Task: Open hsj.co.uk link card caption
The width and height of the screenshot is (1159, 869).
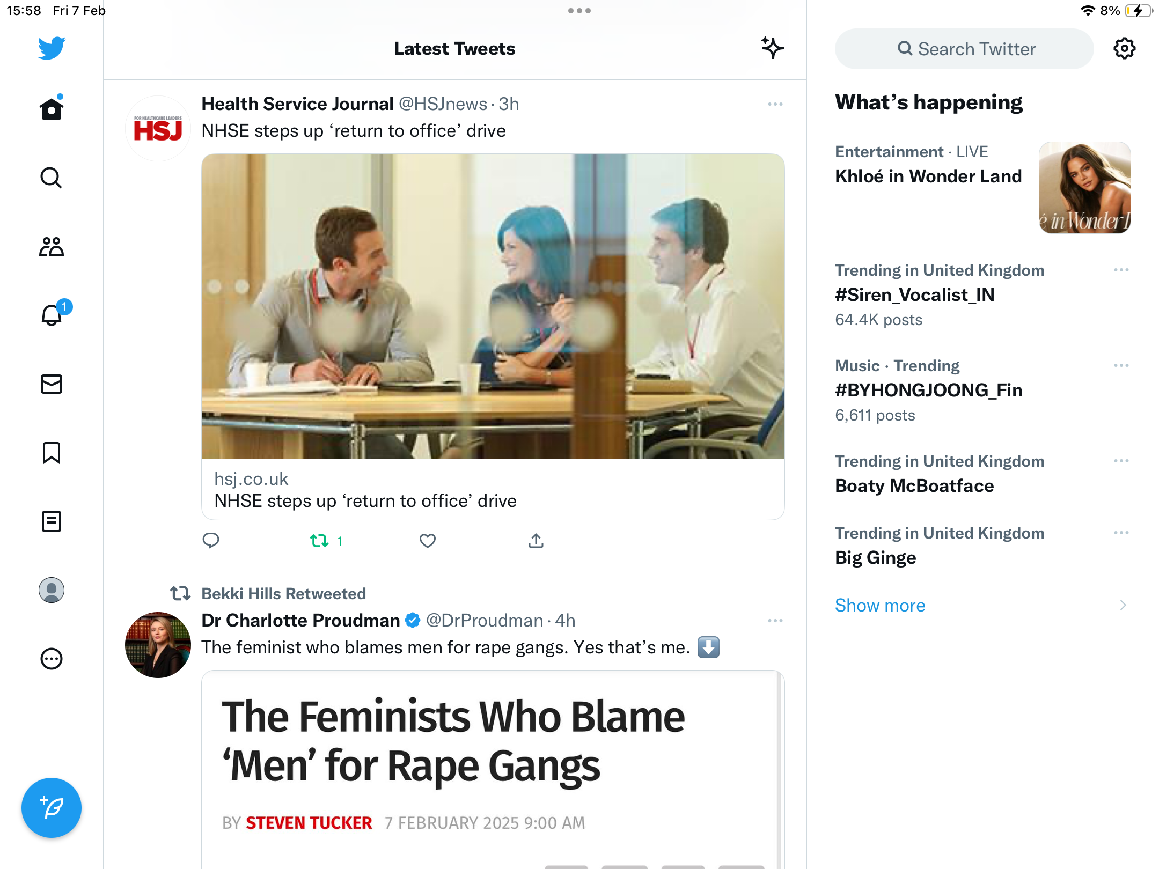Action: pos(493,490)
